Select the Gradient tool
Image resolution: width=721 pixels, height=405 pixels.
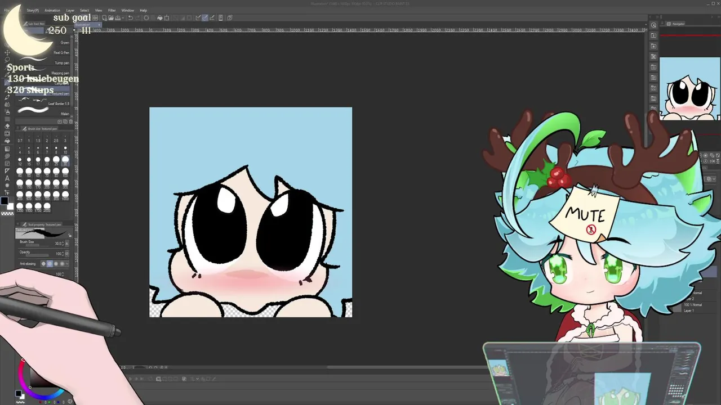[7, 148]
